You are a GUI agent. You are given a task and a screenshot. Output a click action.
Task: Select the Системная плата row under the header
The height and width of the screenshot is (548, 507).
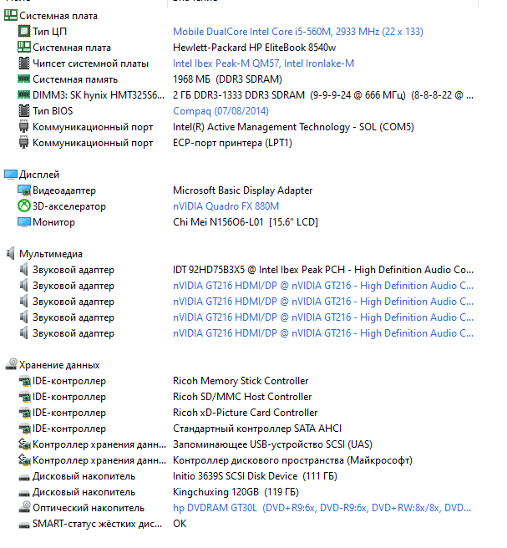pos(72,48)
